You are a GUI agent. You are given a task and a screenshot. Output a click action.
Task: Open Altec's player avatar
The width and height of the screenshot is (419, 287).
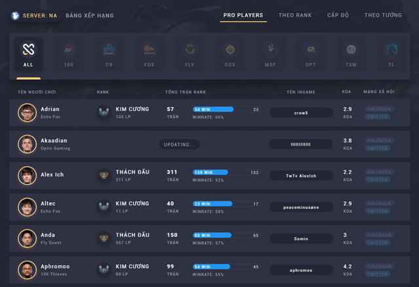click(27, 207)
